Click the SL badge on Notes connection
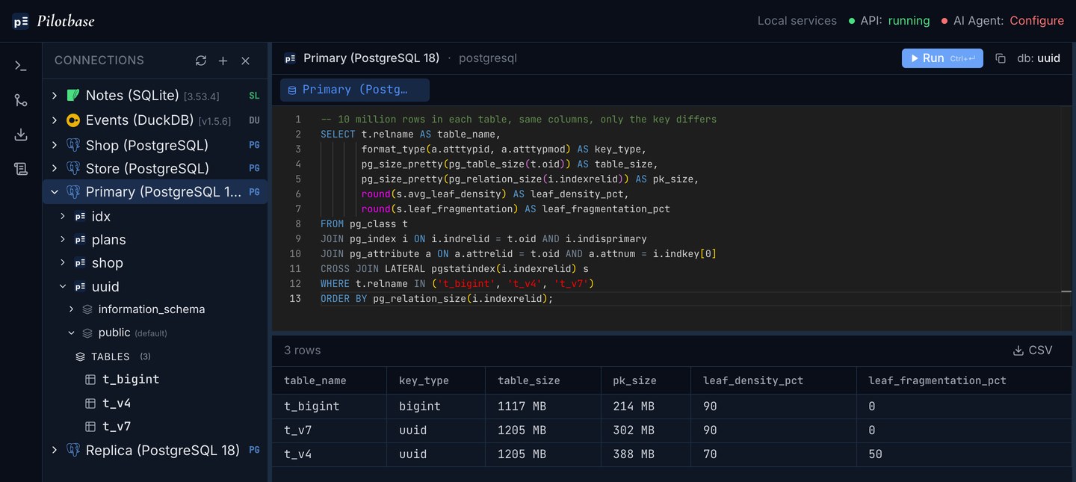The height and width of the screenshot is (482, 1076). [x=254, y=96]
